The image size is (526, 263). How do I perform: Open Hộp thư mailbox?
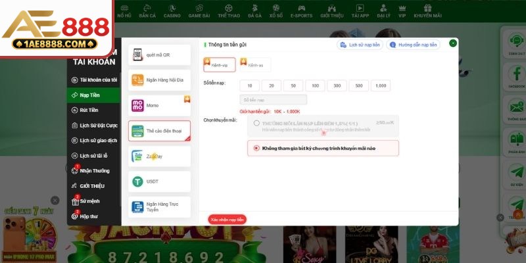click(x=93, y=216)
